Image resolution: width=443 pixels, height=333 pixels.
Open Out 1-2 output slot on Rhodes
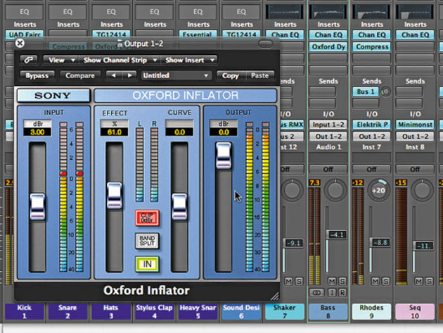pos(372,137)
